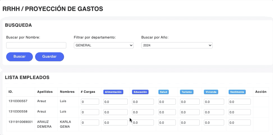Click the Buscar button
273x135 pixels.
[19, 57]
